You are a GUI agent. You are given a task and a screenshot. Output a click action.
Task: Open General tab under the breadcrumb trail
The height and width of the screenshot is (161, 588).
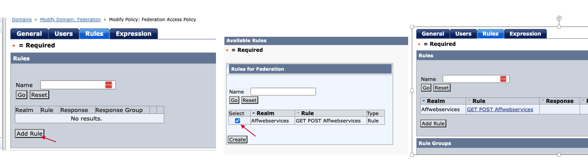tap(29, 34)
